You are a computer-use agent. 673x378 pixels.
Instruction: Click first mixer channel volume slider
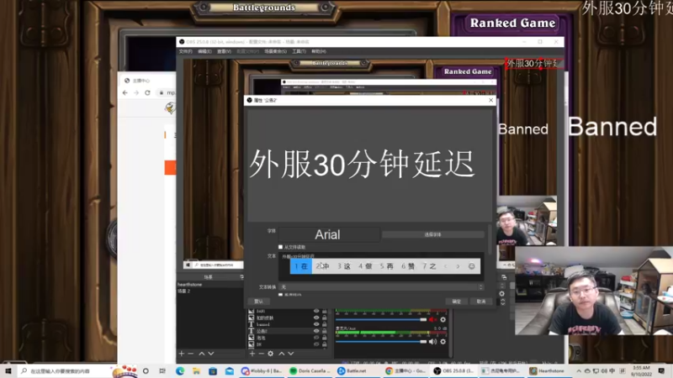[x=381, y=319]
